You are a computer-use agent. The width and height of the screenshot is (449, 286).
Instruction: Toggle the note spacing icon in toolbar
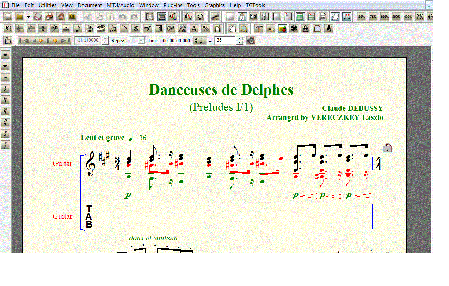point(347,17)
